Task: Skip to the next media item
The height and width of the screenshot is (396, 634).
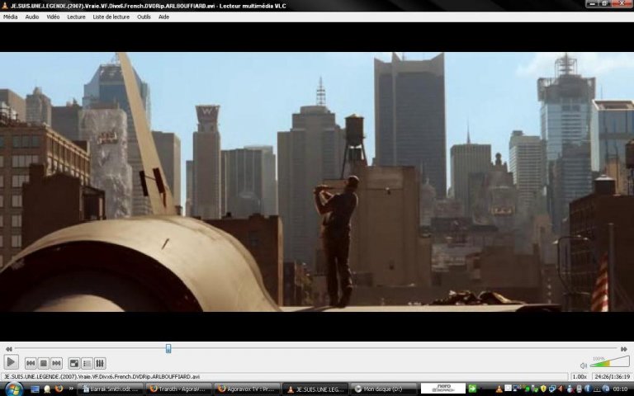Action: [x=56, y=363]
